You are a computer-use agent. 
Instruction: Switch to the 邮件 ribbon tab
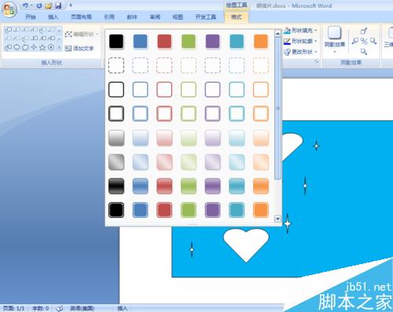(x=132, y=17)
